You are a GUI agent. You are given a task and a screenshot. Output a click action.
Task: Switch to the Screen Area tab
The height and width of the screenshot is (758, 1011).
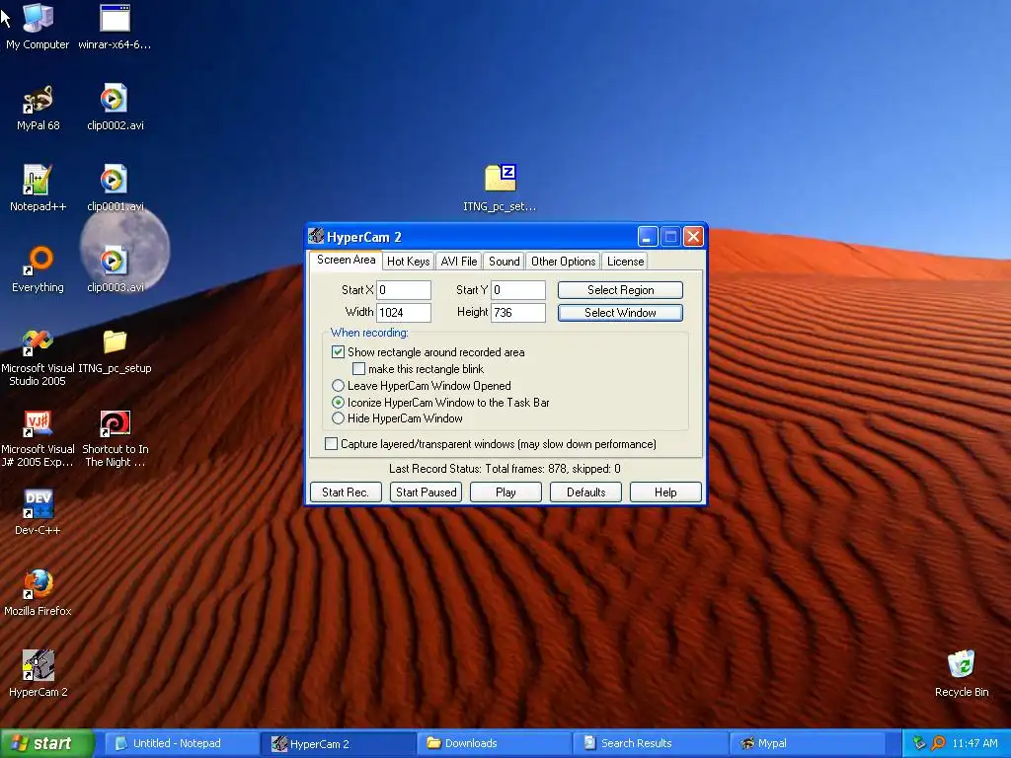point(346,260)
